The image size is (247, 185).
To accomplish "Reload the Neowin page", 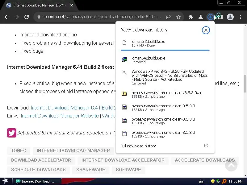I will pyautogui.click(x=27, y=17).
